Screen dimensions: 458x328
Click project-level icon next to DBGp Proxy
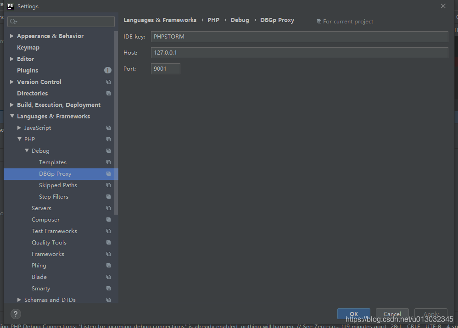[108, 174]
